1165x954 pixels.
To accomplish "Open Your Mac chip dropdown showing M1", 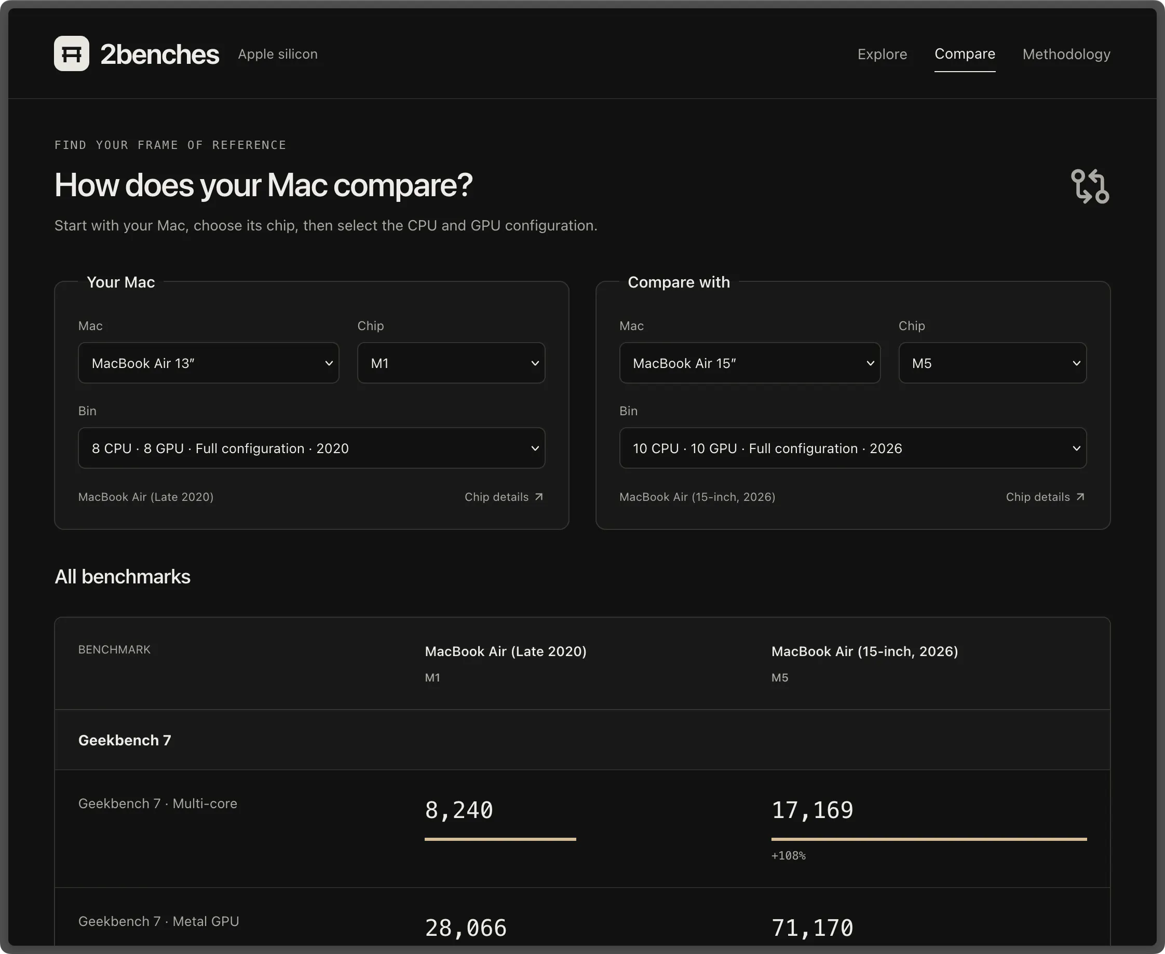I will 451,363.
